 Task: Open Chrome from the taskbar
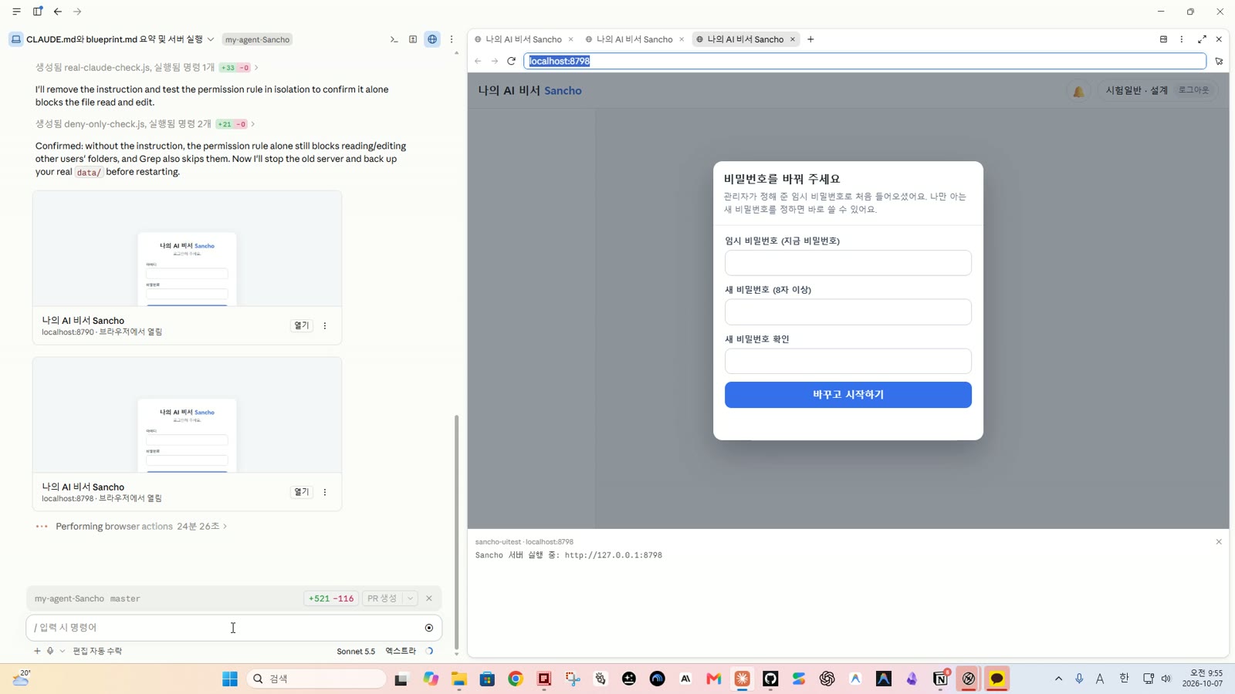click(x=516, y=679)
